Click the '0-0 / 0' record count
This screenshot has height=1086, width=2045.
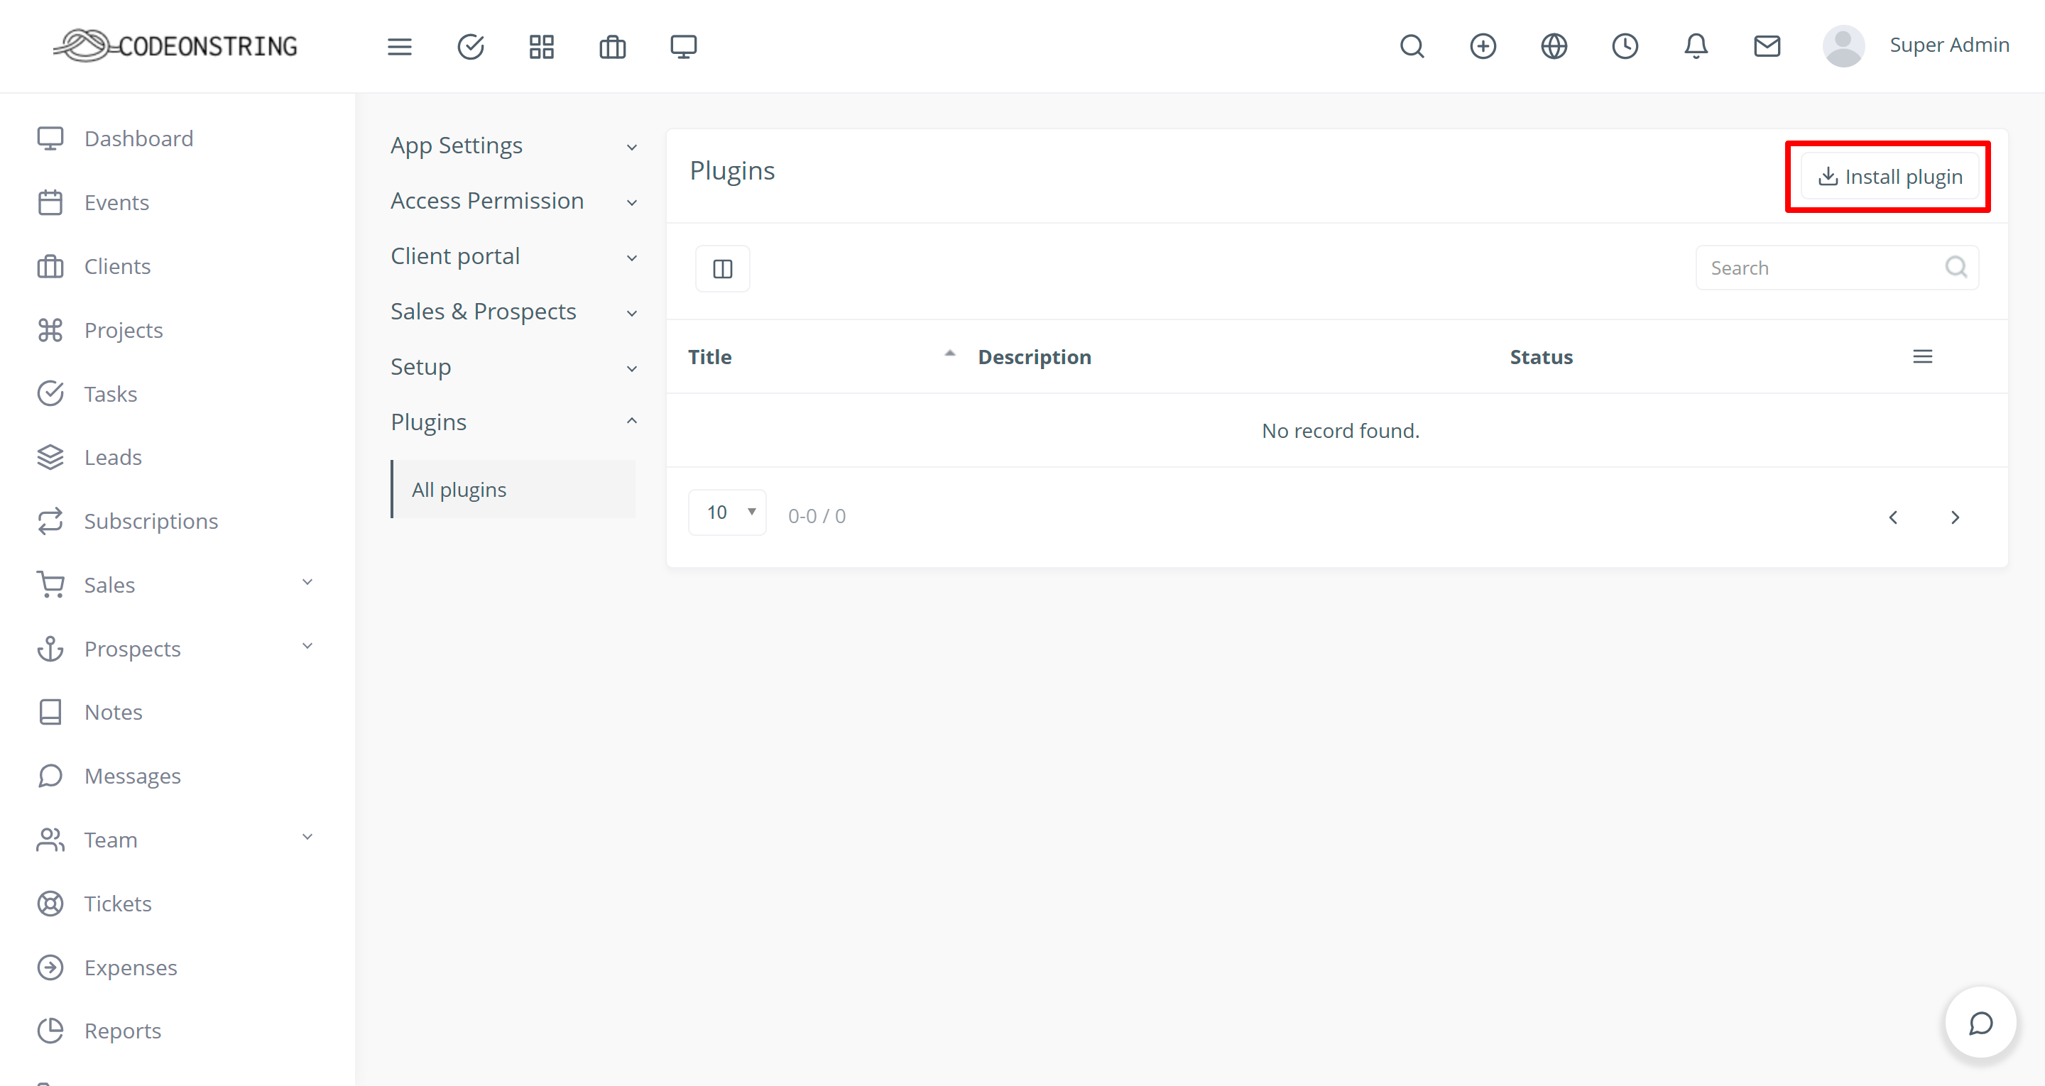click(817, 517)
